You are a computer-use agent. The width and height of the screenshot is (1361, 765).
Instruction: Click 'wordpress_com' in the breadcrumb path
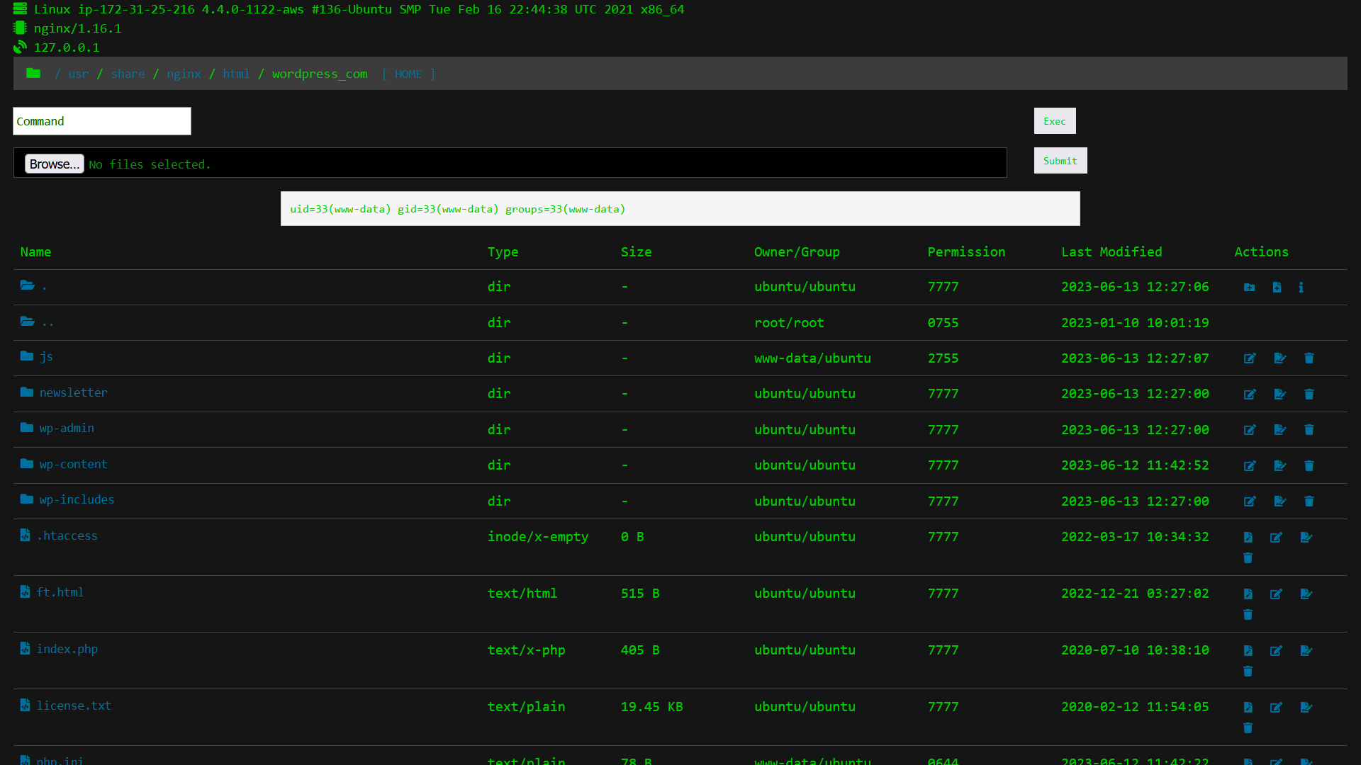(x=320, y=74)
